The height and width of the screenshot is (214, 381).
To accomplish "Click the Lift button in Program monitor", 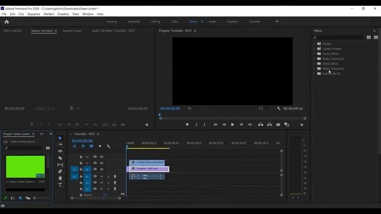I will pos(261,124).
